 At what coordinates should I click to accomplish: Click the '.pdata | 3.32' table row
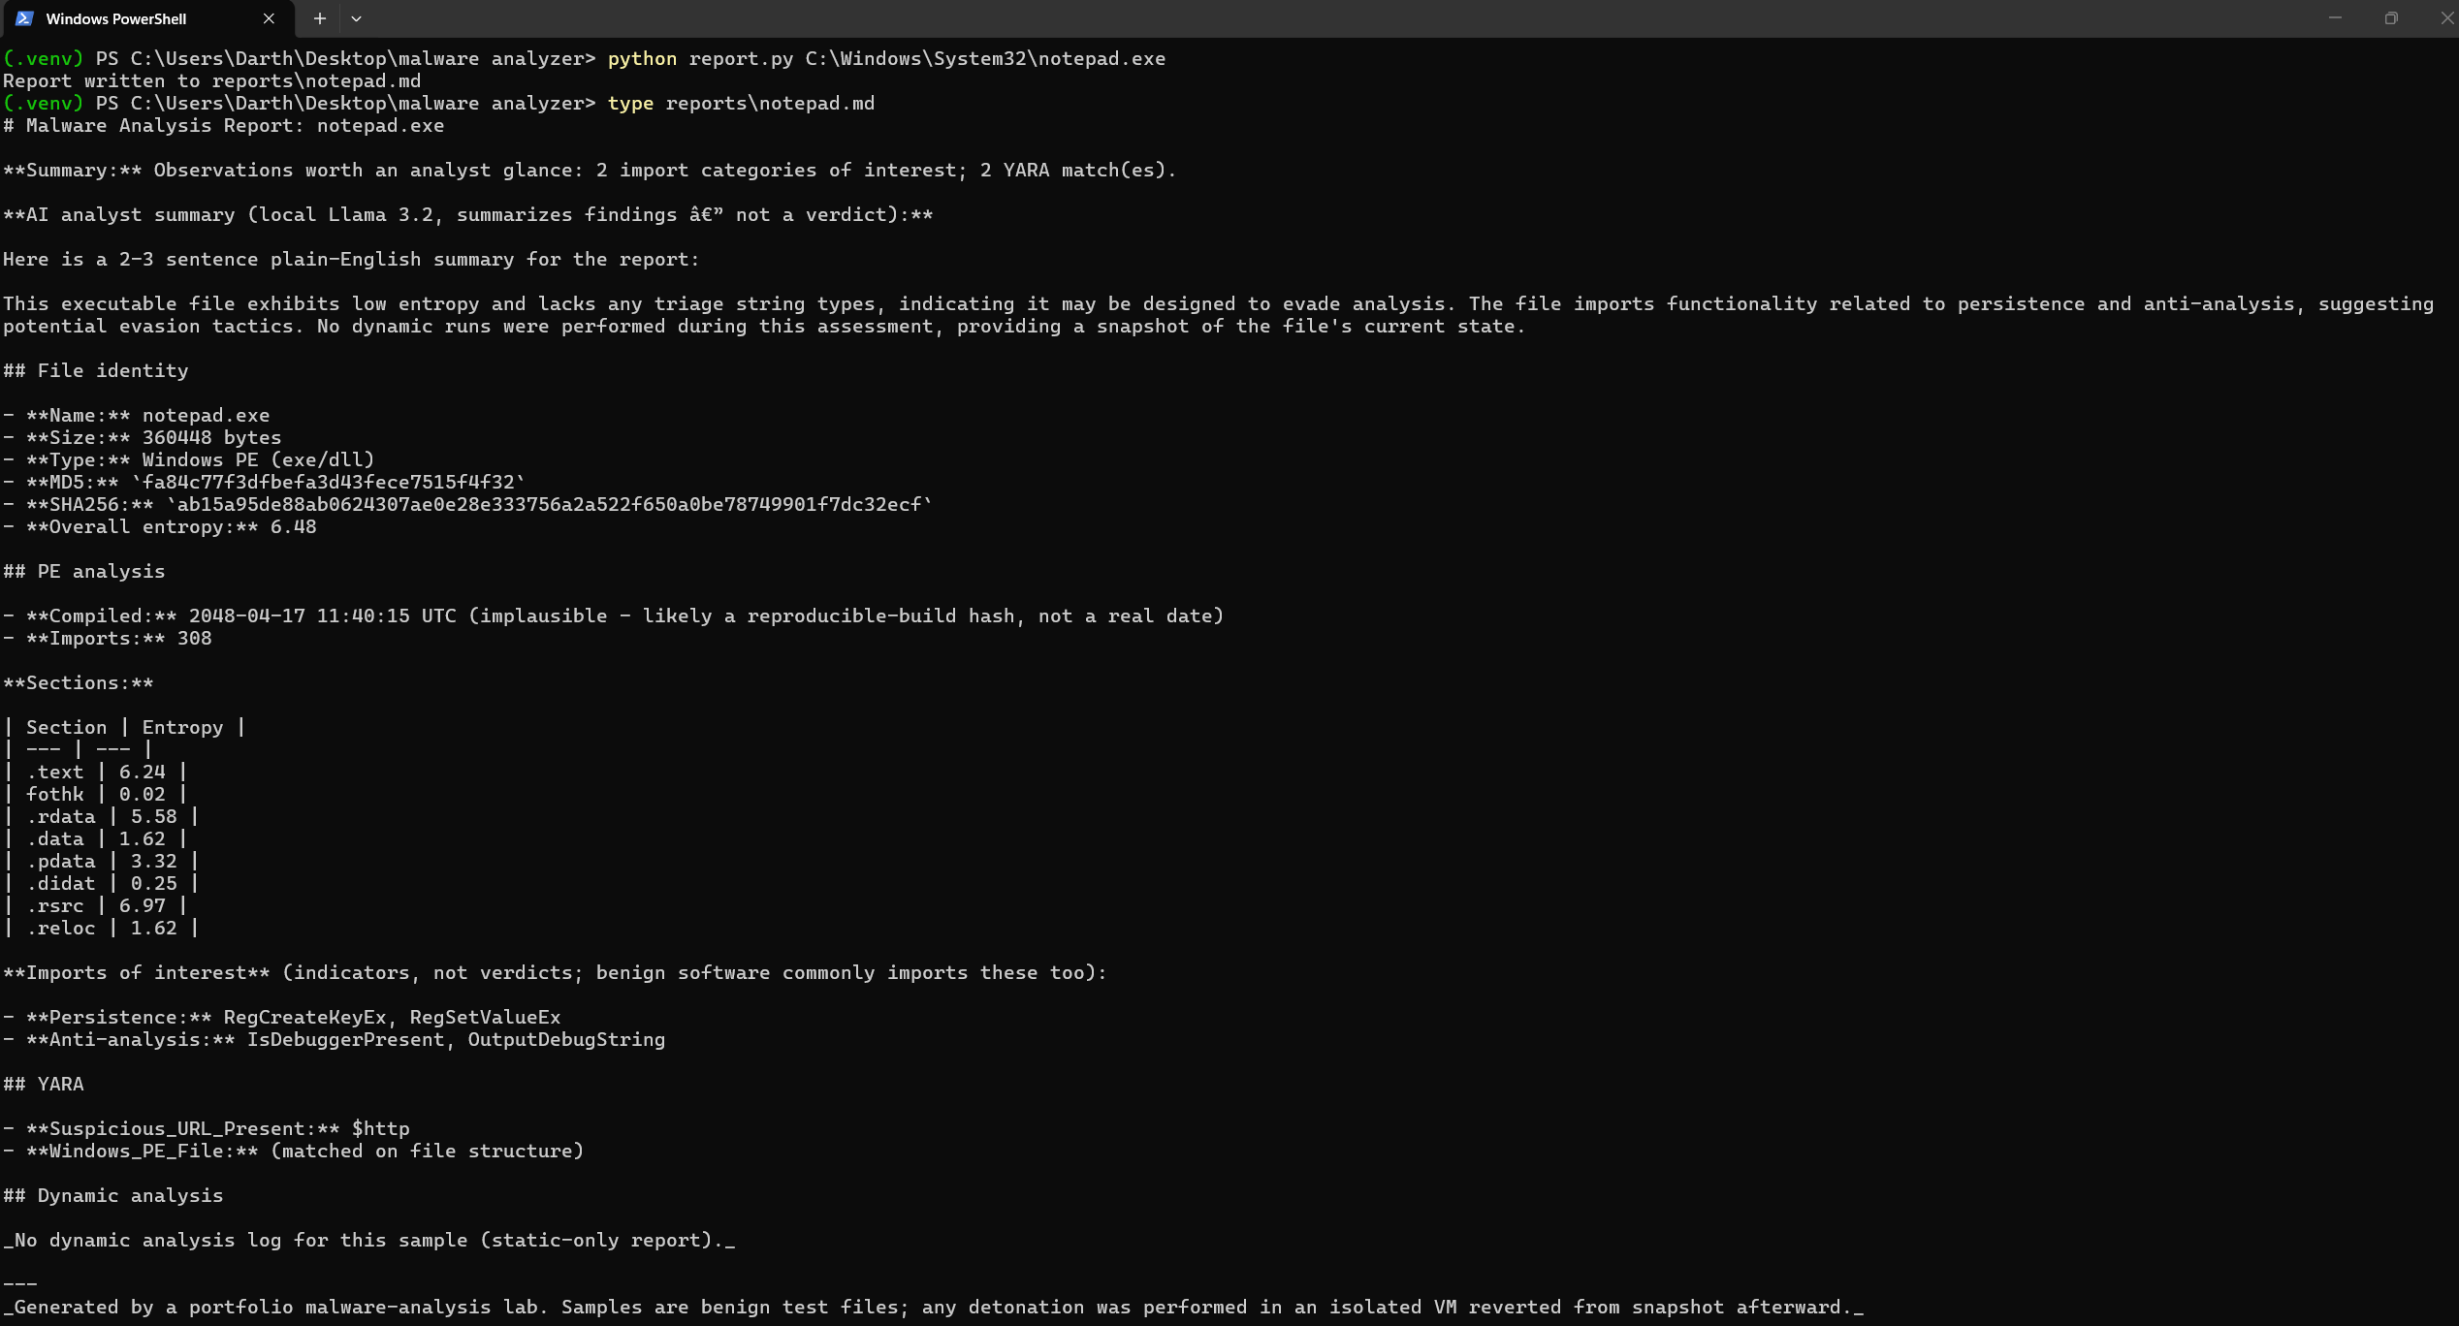tap(102, 862)
